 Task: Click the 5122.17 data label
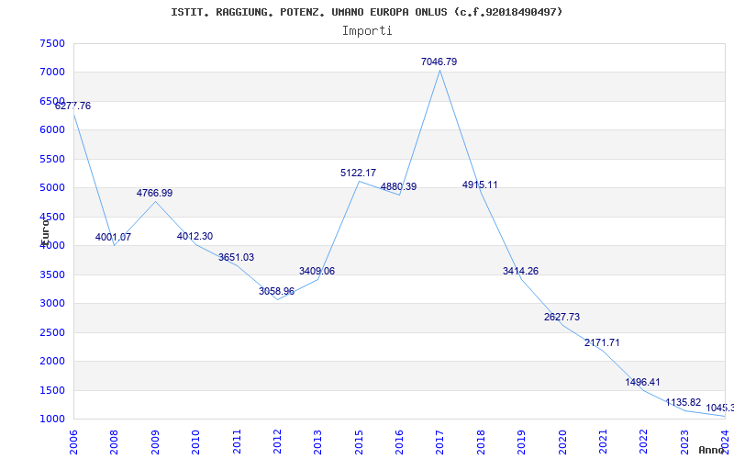click(x=358, y=173)
